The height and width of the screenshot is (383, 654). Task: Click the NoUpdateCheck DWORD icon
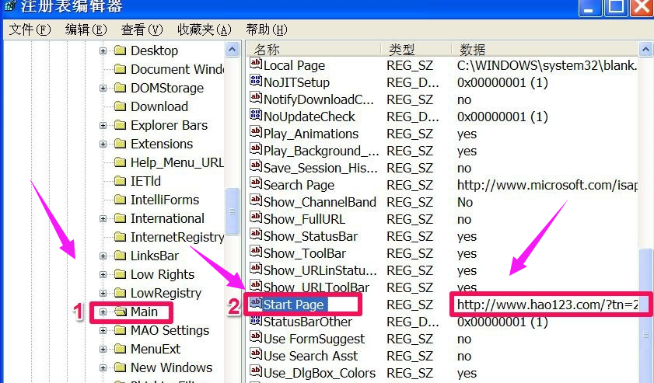click(256, 117)
